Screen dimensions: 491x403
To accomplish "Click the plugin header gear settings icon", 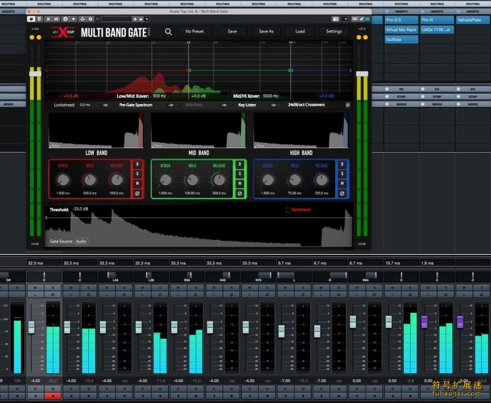I will (x=90, y=19).
